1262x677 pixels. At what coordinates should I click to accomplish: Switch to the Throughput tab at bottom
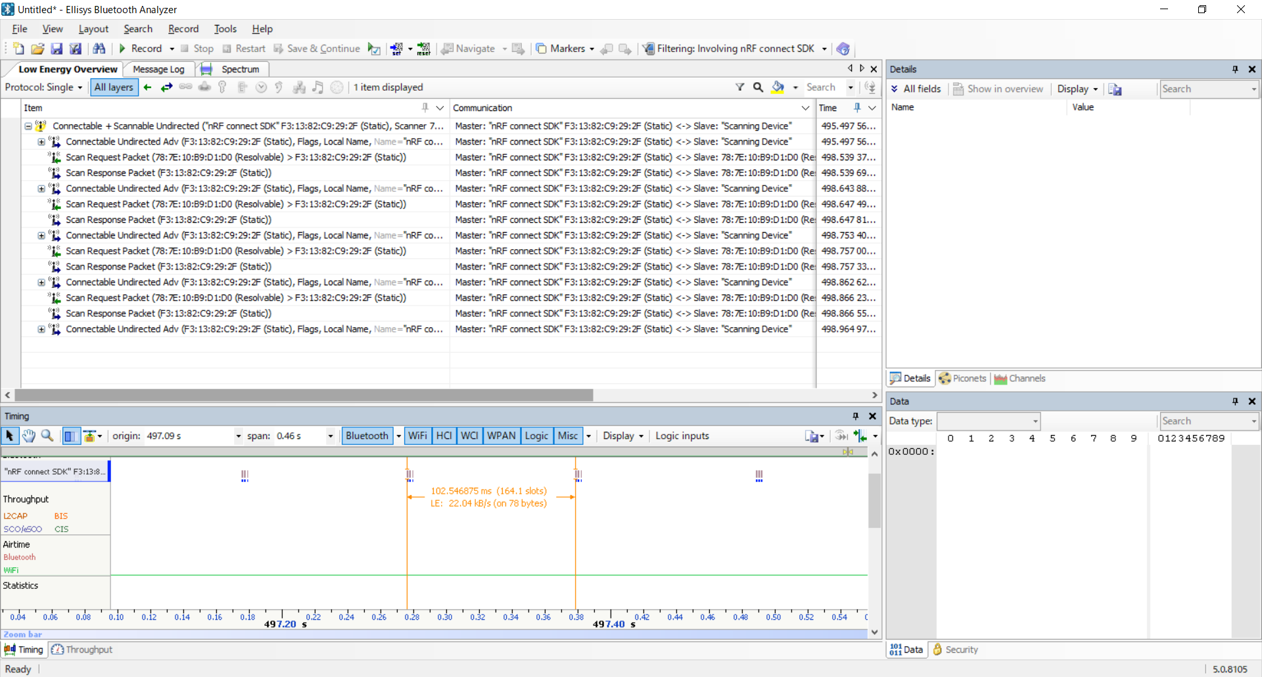(82, 649)
